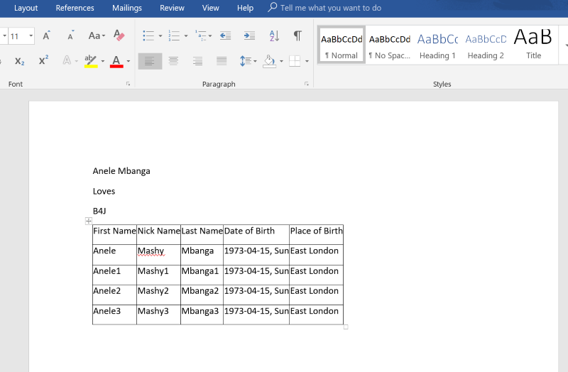The image size is (568, 372).
Task: Click the 'Anele Mbanga' paragraph
Action: (x=121, y=171)
